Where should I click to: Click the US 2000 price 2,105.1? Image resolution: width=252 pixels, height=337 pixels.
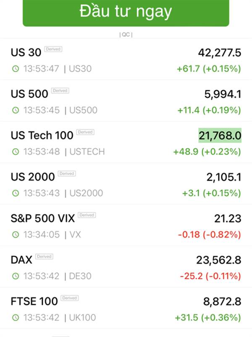[x=224, y=177]
